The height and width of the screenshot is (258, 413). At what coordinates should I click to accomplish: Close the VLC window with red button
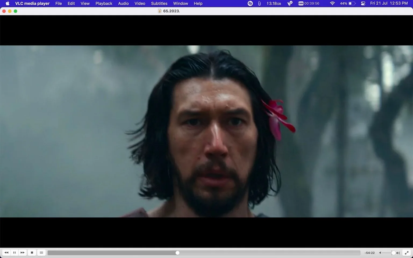4,11
